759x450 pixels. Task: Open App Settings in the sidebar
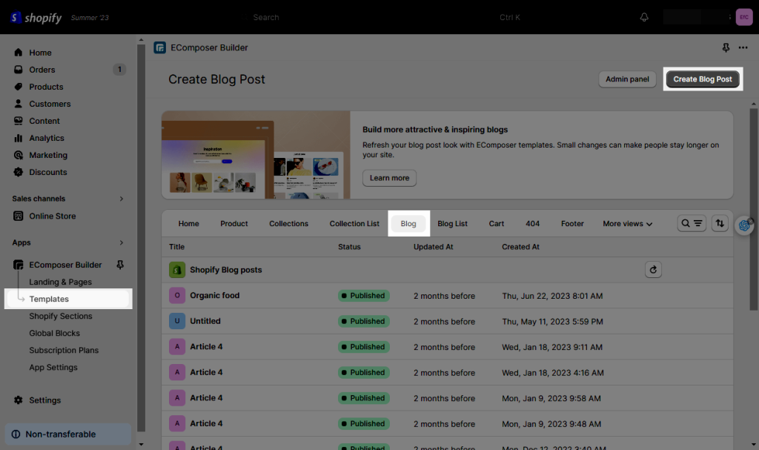[53, 367]
